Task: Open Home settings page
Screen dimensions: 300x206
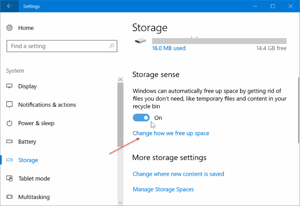Action: pos(26,28)
